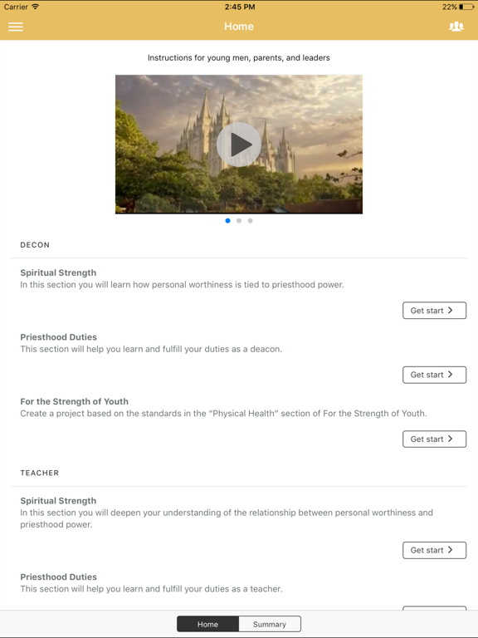Click Get start for Teacher Spiritual Strength
This screenshot has width=478, height=638.
click(x=434, y=550)
